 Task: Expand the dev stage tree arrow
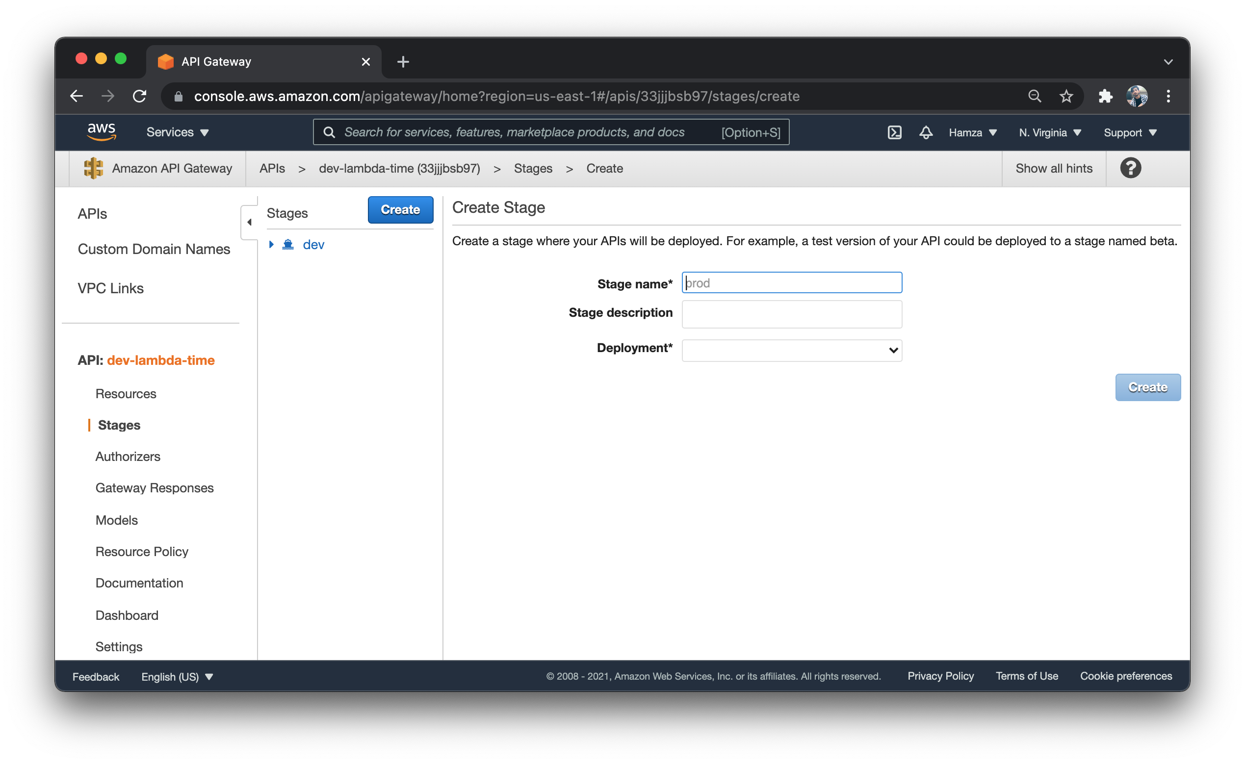(x=271, y=245)
